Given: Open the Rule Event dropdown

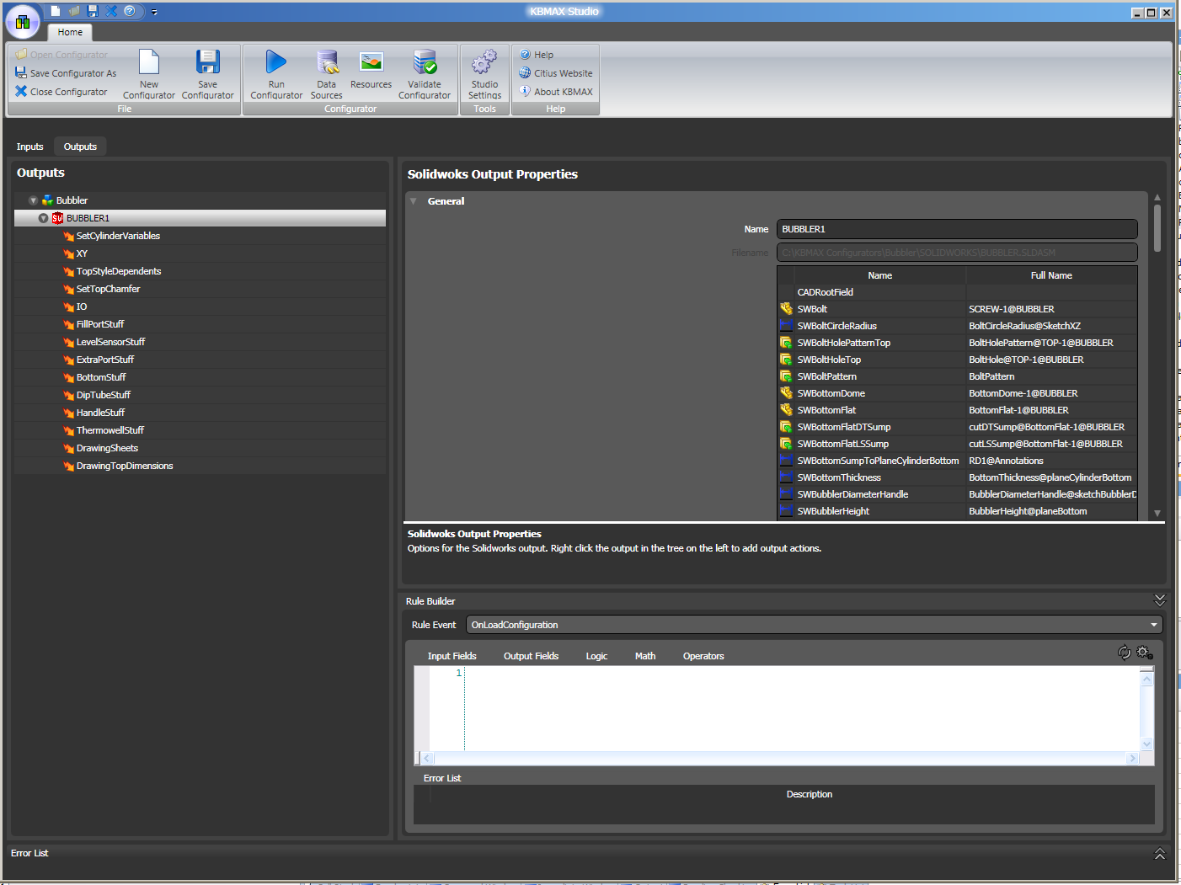Looking at the screenshot, I should pos(1153,625).
